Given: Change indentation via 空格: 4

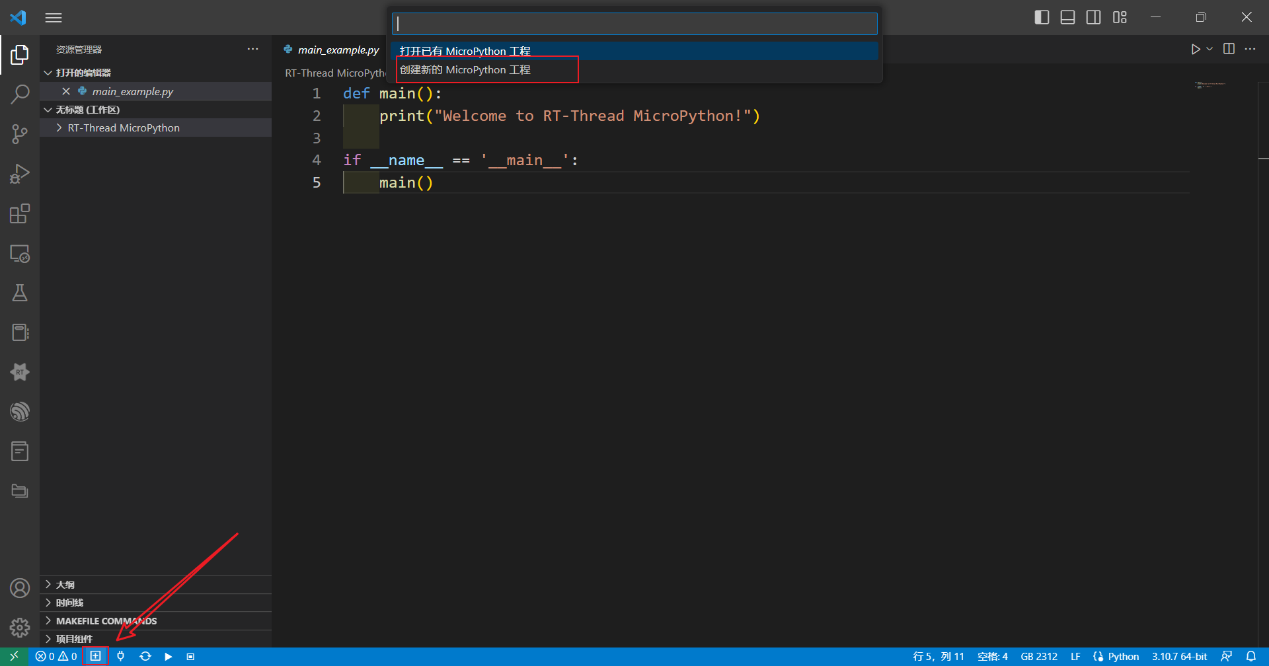Looking at the screenshot, I should pos(992,656).
